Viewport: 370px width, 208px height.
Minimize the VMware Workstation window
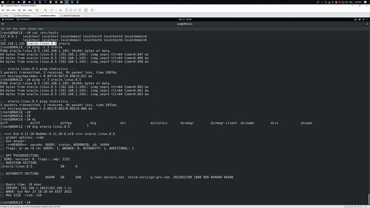point(353,5)
